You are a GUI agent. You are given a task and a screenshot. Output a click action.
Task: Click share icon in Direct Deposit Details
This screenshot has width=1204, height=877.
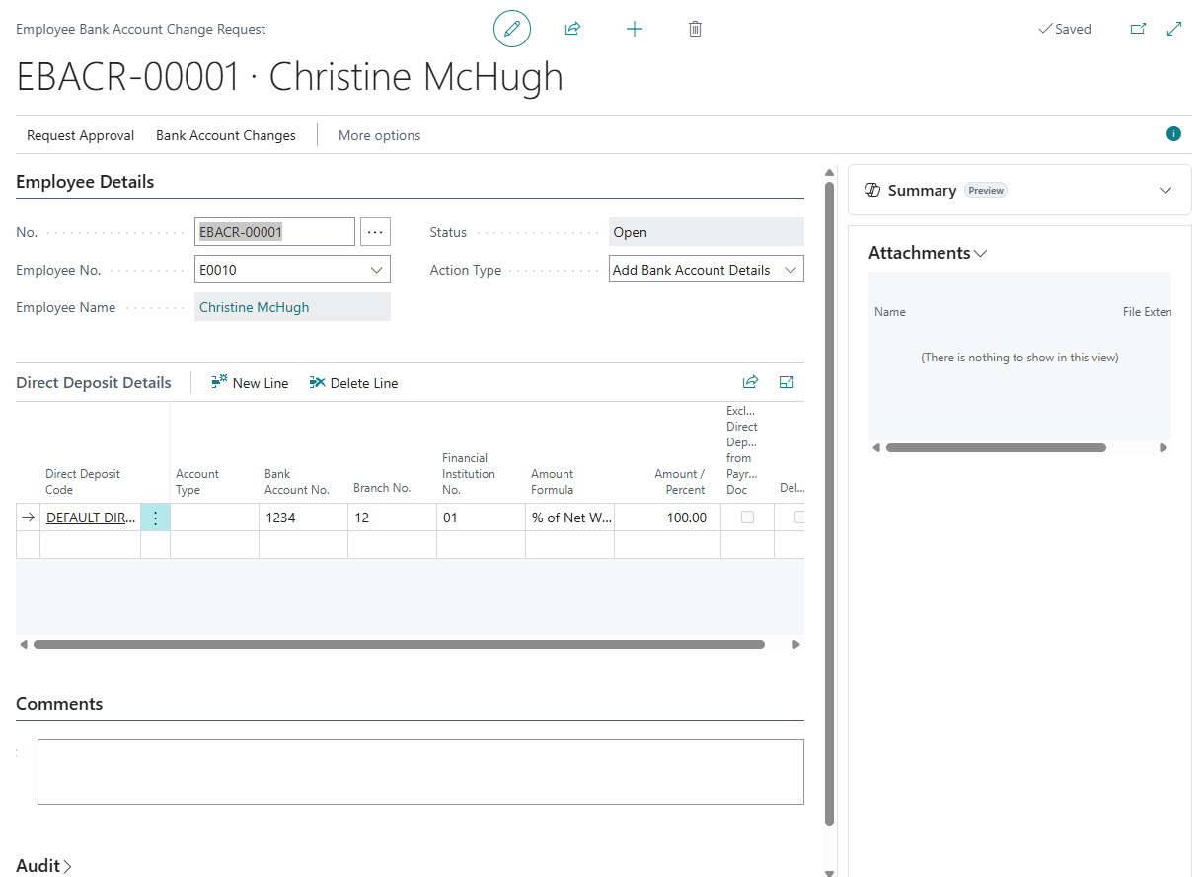click(750, 382)
